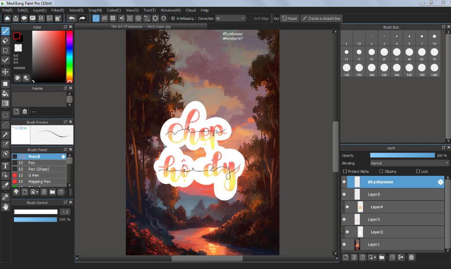Enable circle snap guide icon

[138, 18]
